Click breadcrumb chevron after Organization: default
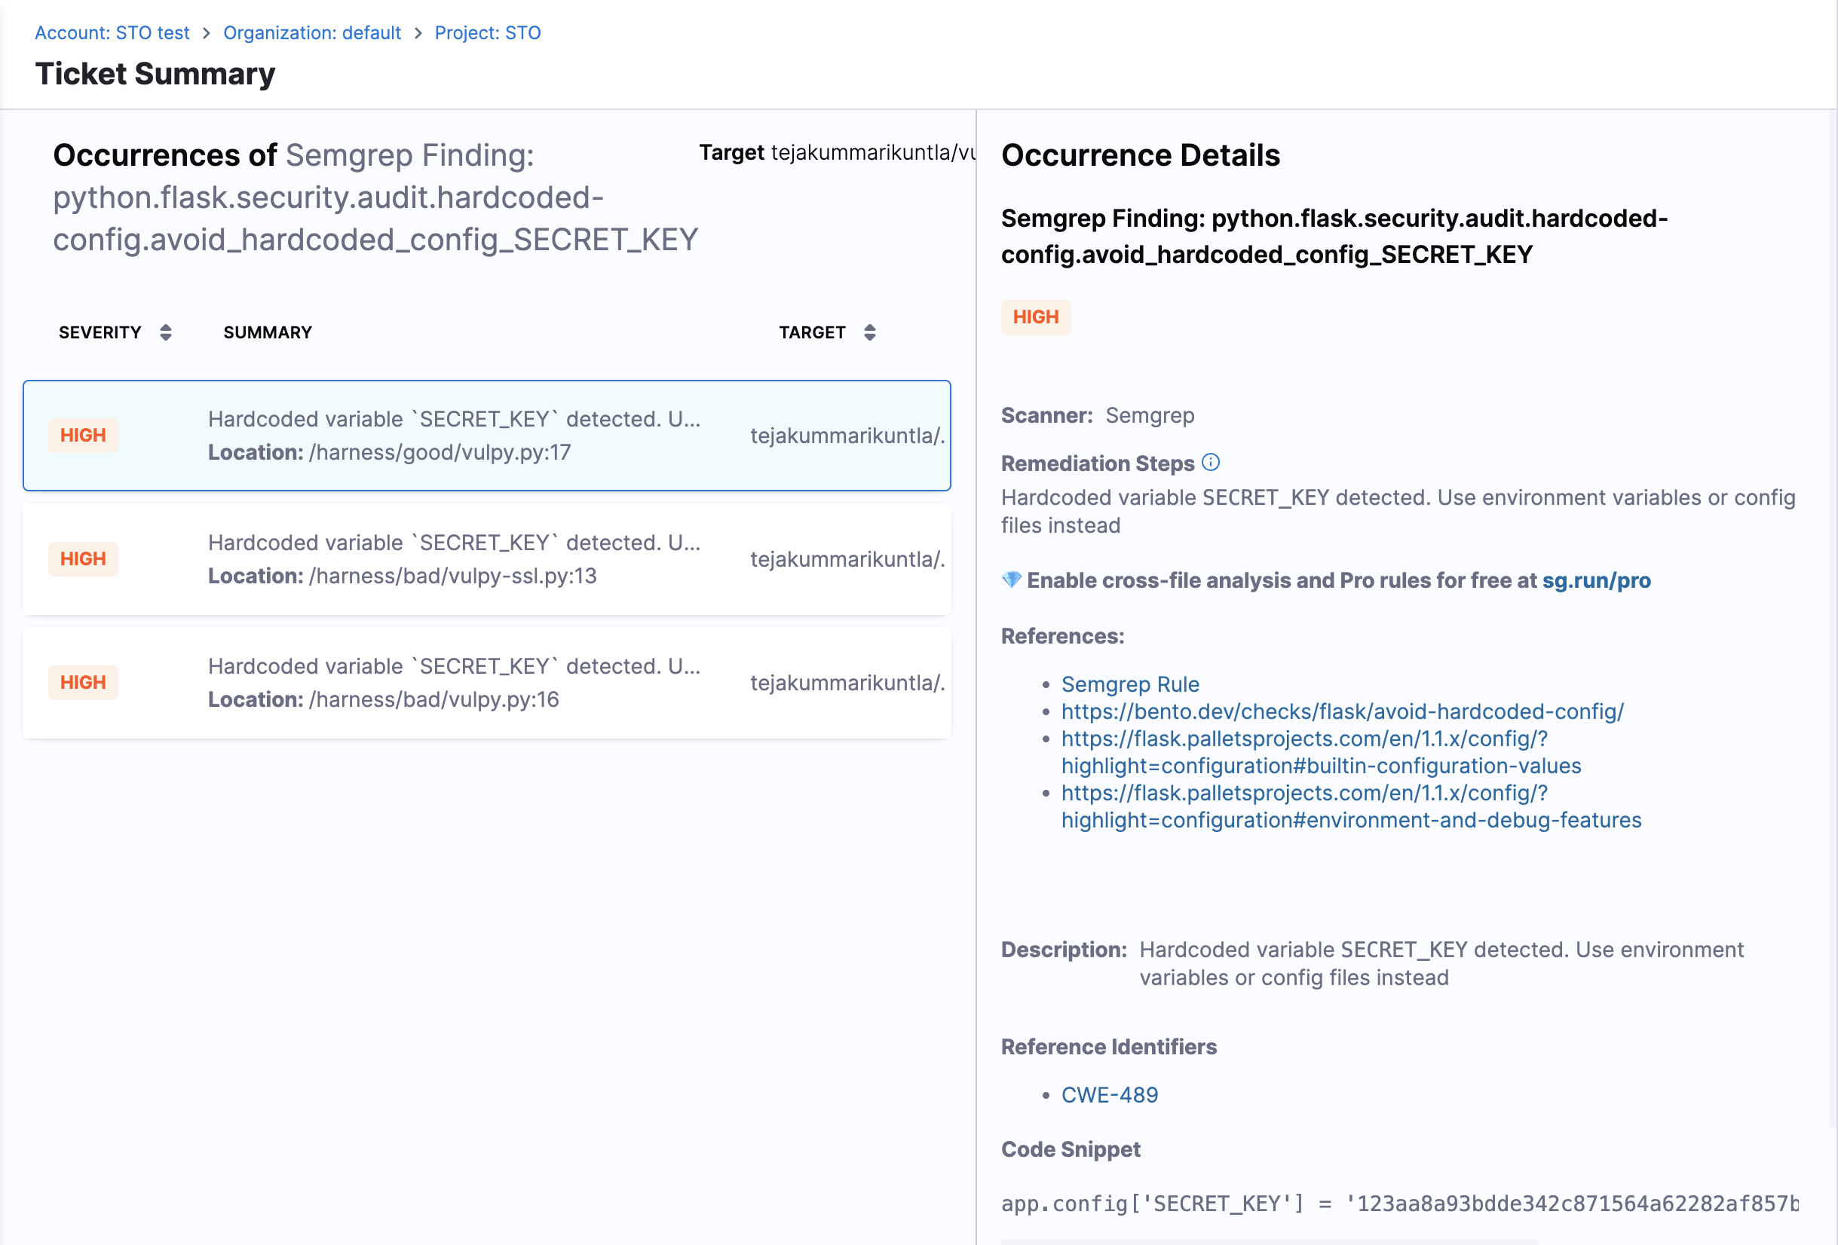 pyautogui.click(x=418, y=33)
